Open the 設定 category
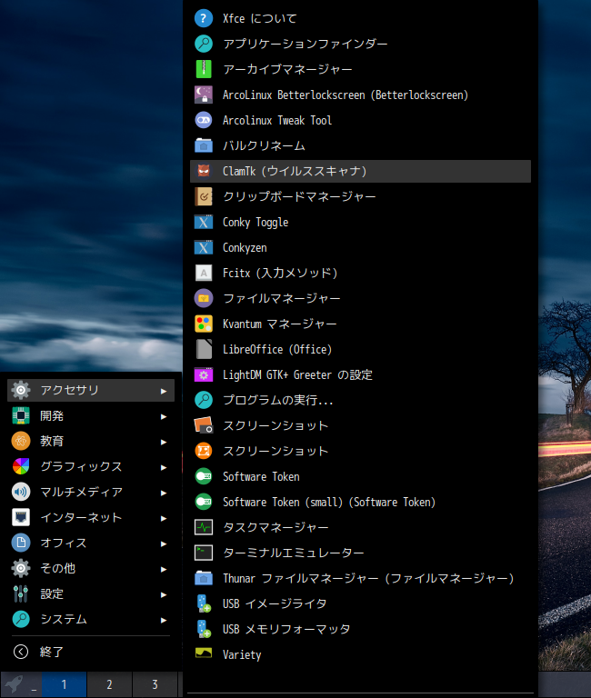This screenshot has width=591, height=698. pos(91,593)
